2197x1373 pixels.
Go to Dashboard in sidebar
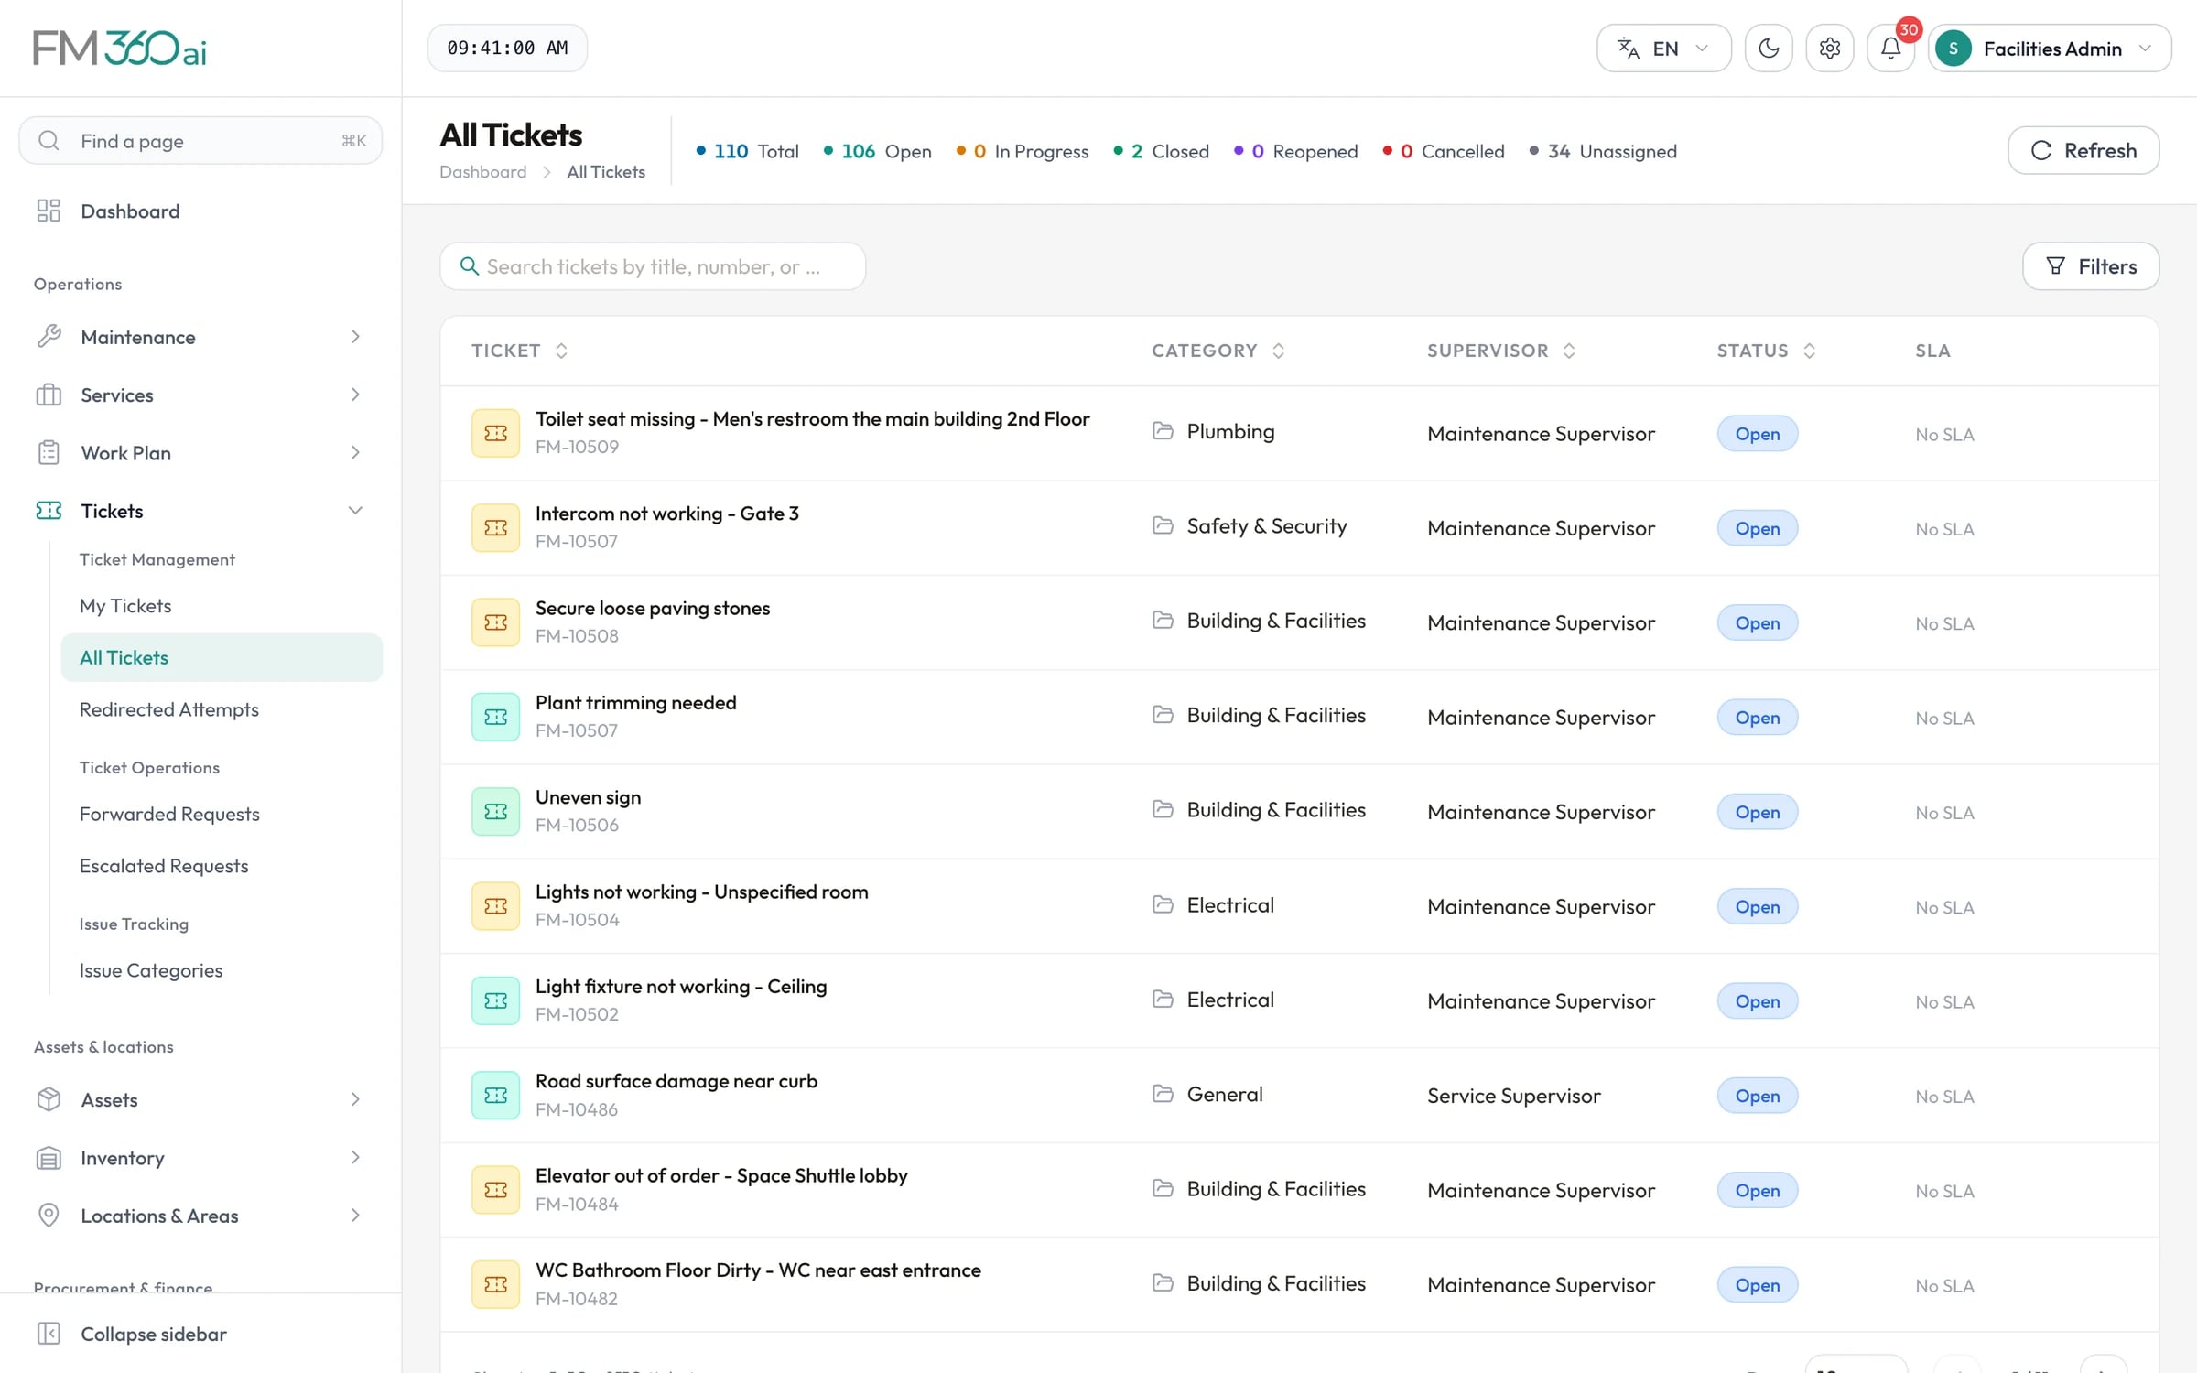[130, 211]
